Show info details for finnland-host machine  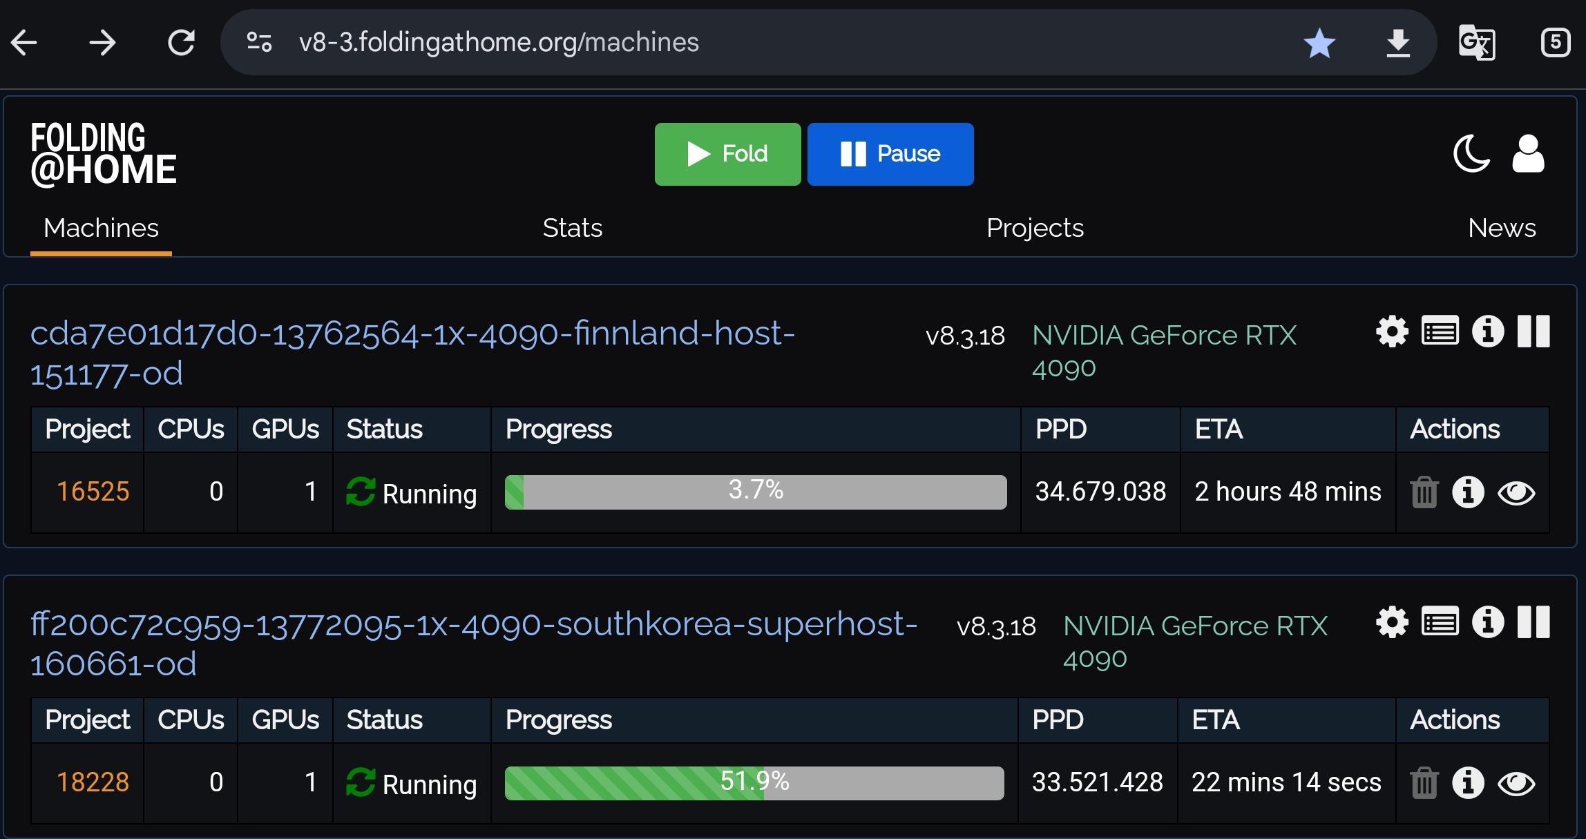1487,331
